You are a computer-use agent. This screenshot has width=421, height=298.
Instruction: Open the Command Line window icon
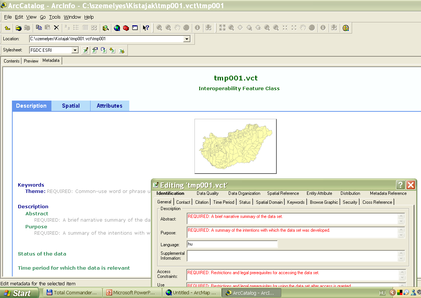pyautogui.click(x=135, y=28)
